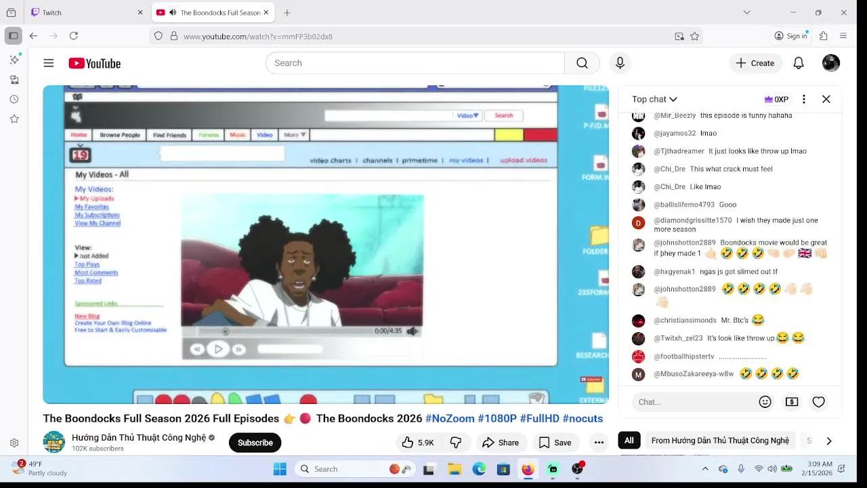Image resolution: width=867 pixels, height=488 pixels.
Task: Dislike the Boondocks video
Action: [456, 443]
